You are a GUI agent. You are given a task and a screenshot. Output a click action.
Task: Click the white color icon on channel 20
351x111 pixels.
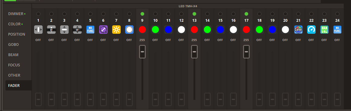(285, 30)
